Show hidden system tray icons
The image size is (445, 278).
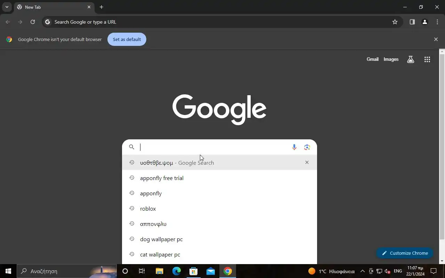pyautogui.click(x=363, y=271)
